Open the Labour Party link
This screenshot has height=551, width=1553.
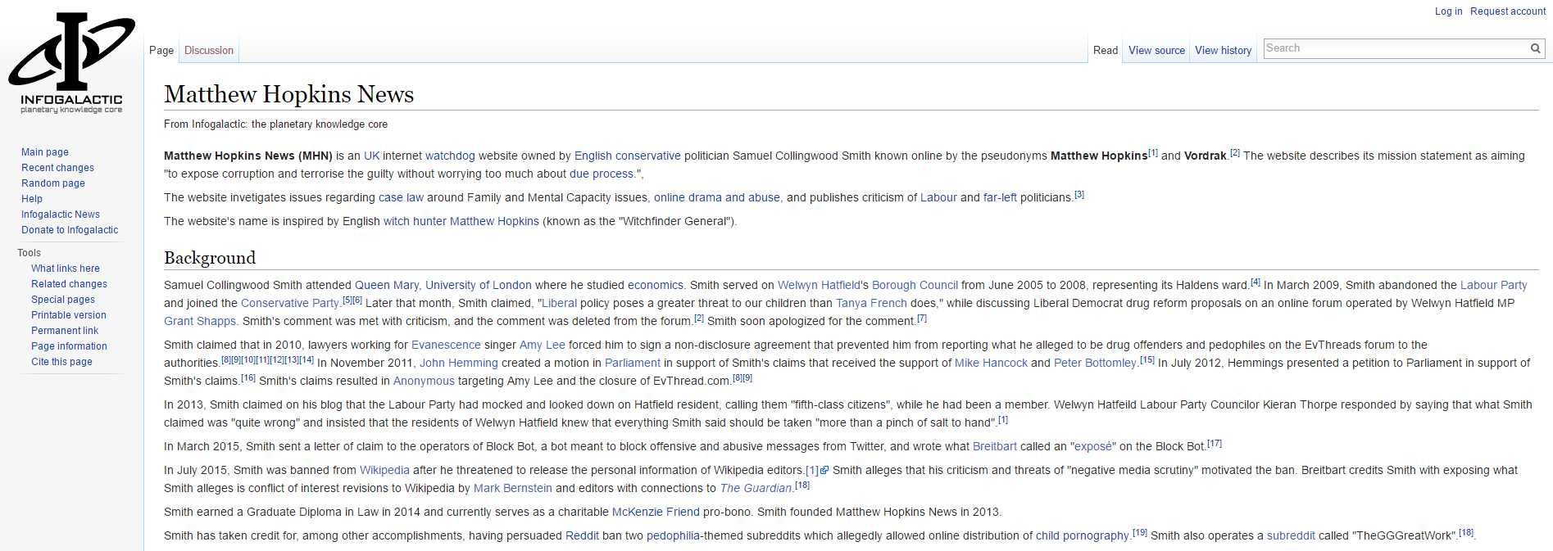point(1493,285)
